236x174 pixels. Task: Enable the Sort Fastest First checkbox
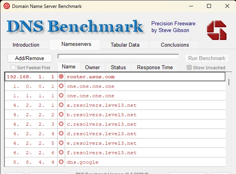(x=13, y=68)
